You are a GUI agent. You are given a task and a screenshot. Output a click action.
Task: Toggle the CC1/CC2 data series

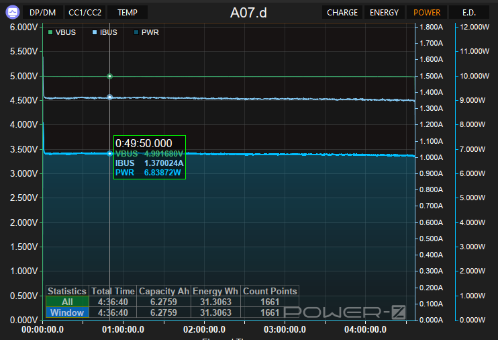coord(85,12)
